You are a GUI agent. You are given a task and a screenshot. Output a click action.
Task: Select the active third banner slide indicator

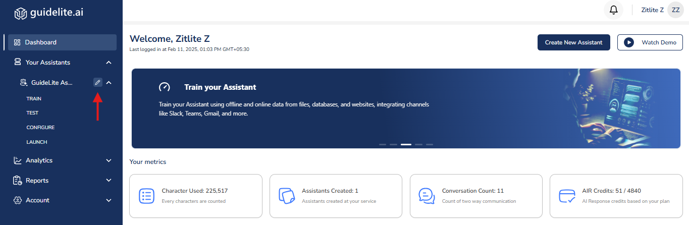[406, 144]
